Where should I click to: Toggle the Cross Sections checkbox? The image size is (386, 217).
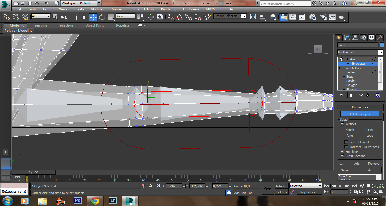342,156
